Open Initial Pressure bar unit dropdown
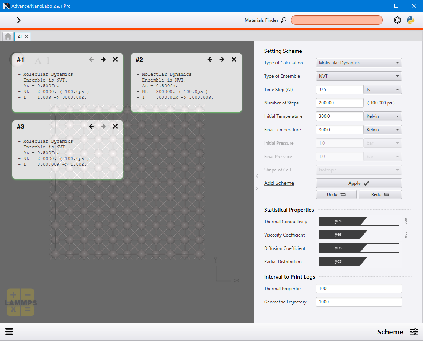 [382, 143]
